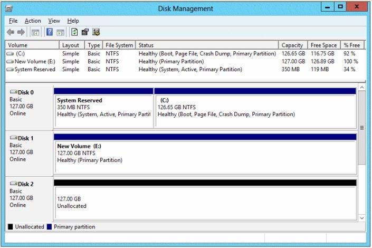The width and height of the screenshot is (372, 248).
Task: Open the Help menu
Action: point(73,21)
